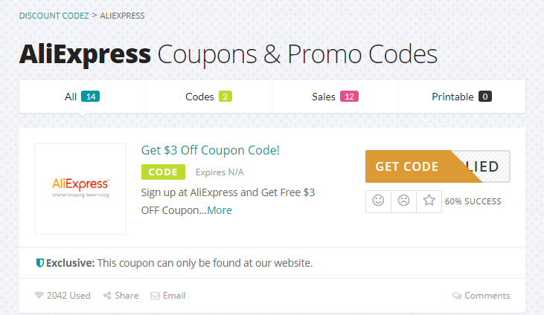Click the sad face icon
Image resolution: width=544 pixels, height=315 pixels.
403,201
